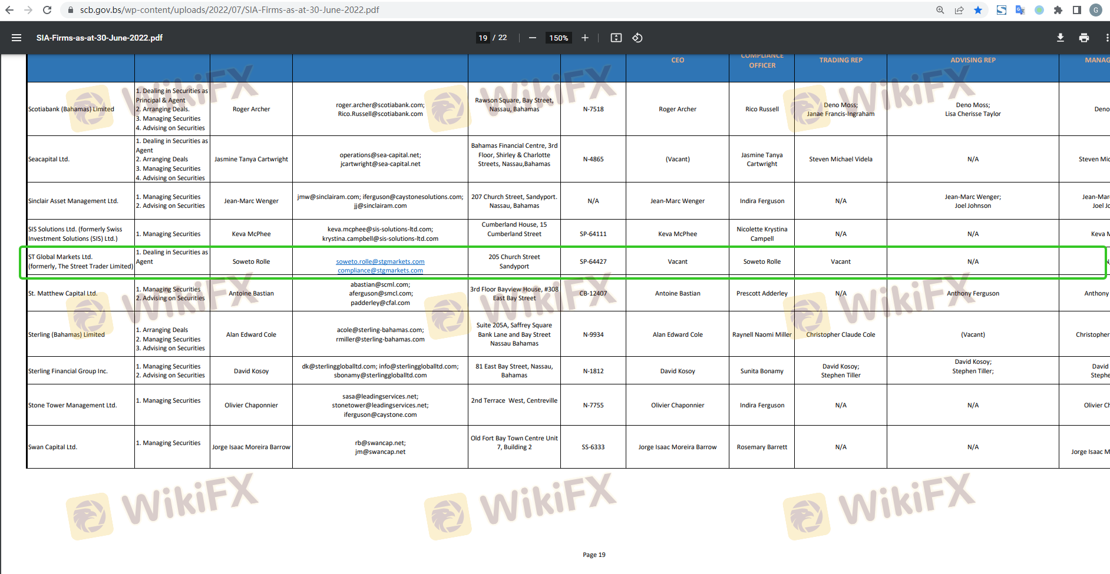Screen dimensions: 1110x574
Task: Reload the page
Action: coord(47,10)
